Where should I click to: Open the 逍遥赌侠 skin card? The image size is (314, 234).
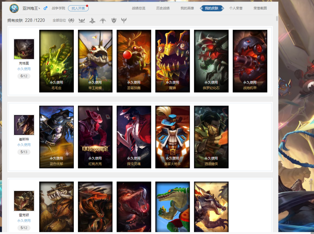(x=211, y=137)
